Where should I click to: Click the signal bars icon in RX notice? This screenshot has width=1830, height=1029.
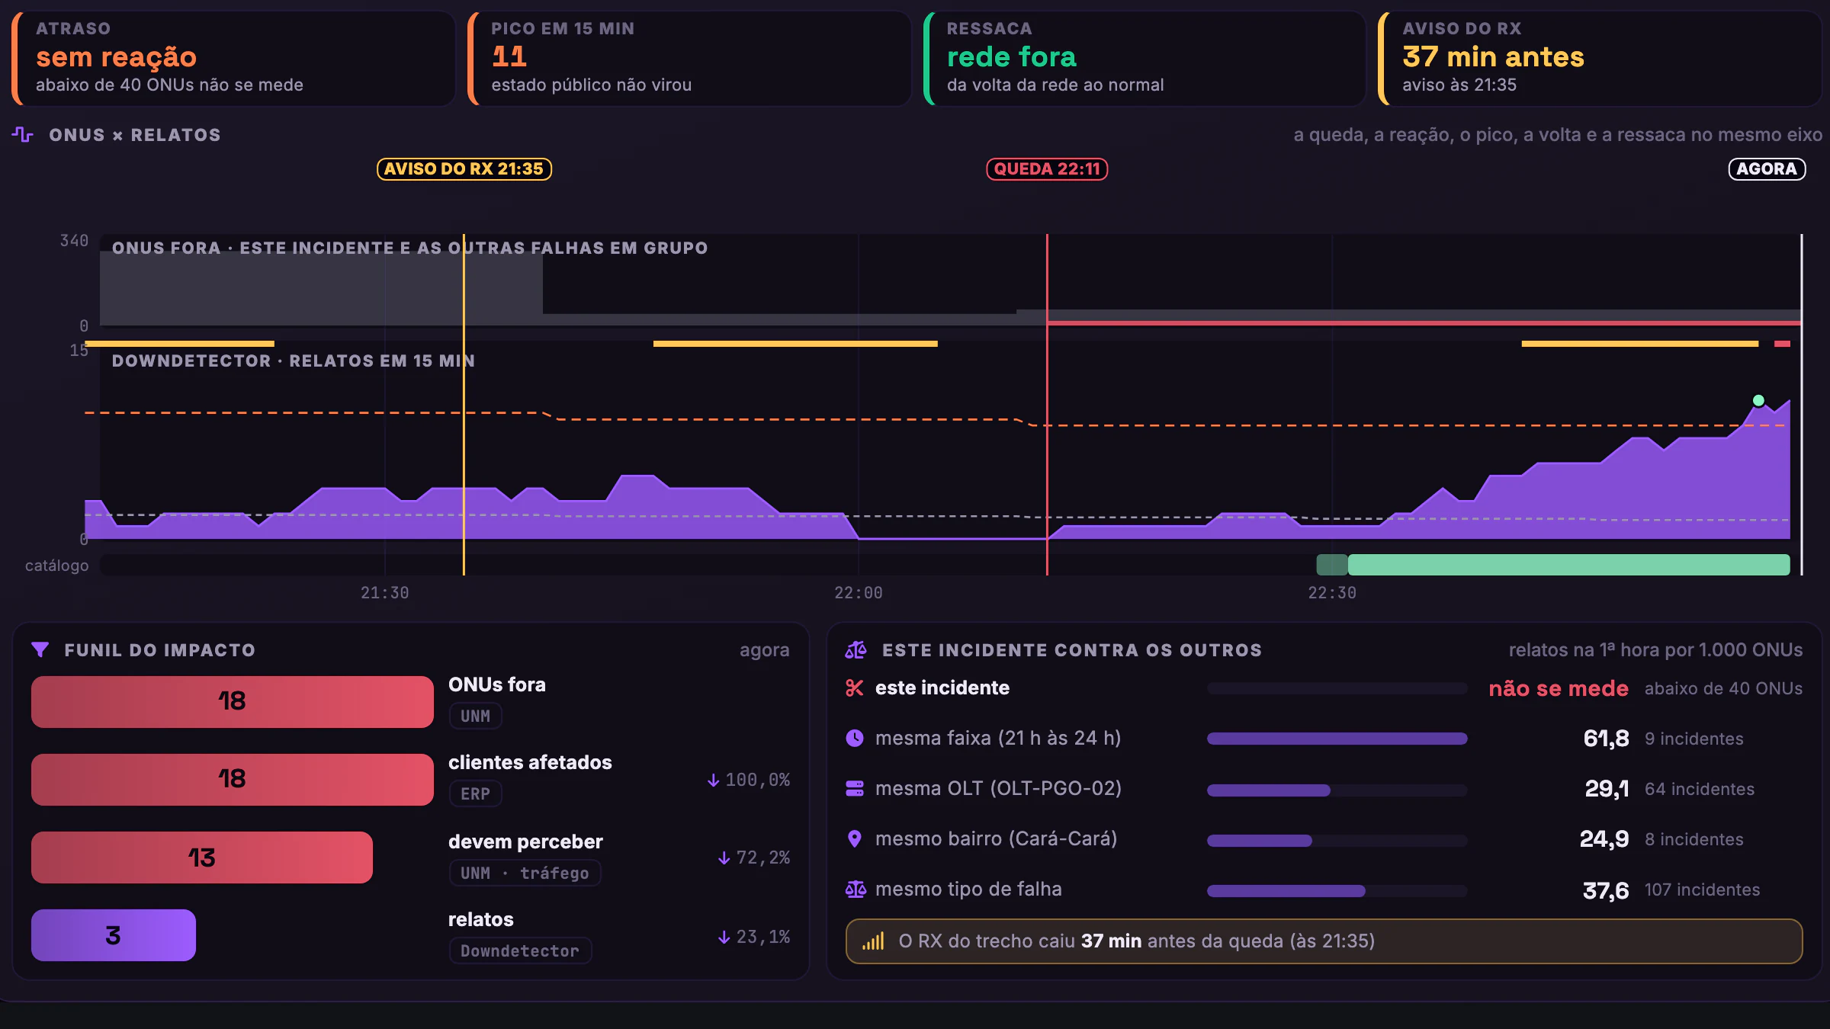(x=873, y=941)
